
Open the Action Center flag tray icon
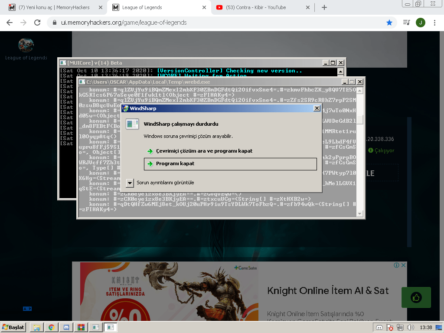pyautogui.click(x=390, y=328)
